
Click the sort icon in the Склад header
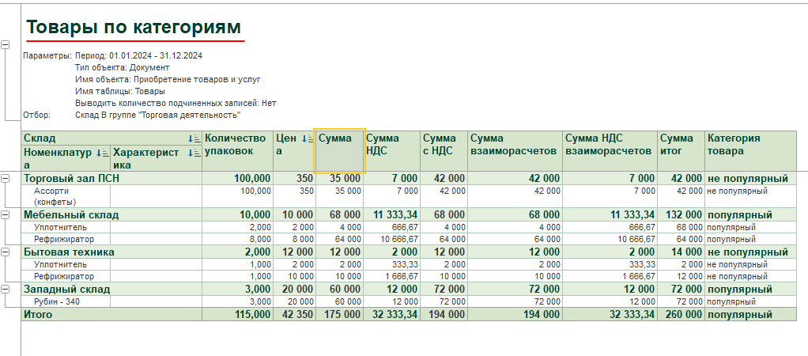[x=194, y=138]
